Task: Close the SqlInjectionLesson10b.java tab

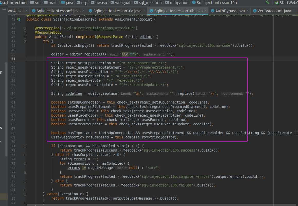Action: point(205,11)
